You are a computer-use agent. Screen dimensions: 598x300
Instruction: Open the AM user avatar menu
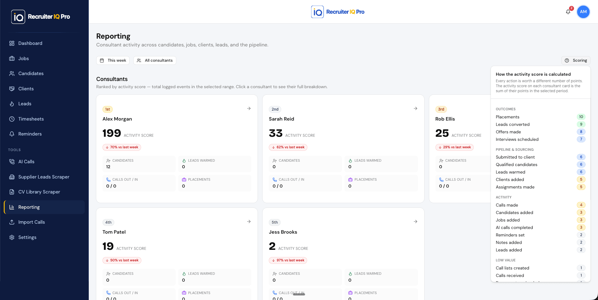click(x=583, y=12)
